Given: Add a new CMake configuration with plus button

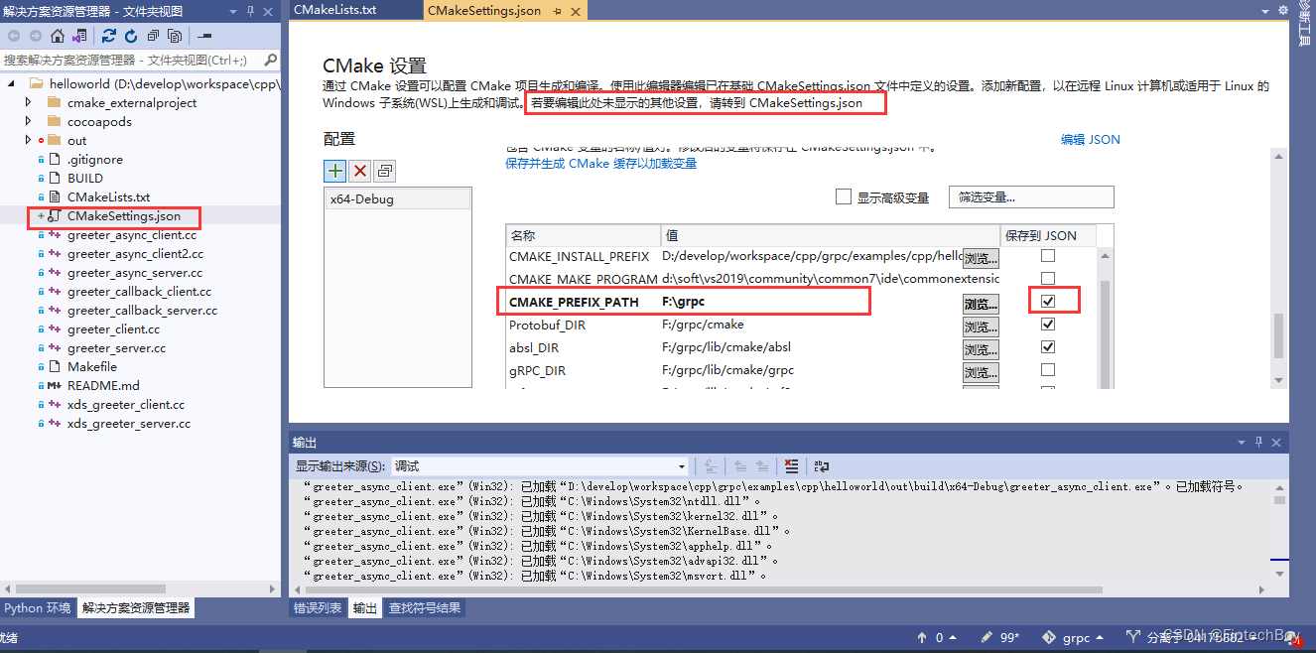Looking at the screenshot, I should 335,171.
